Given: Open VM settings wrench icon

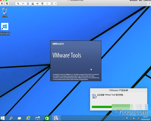Looking at the screenshot, I should (x=18, y=4).
